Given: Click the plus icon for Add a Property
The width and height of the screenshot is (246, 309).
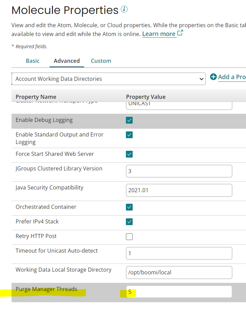Looking at the screenshot, I should [x=213, y=77].
